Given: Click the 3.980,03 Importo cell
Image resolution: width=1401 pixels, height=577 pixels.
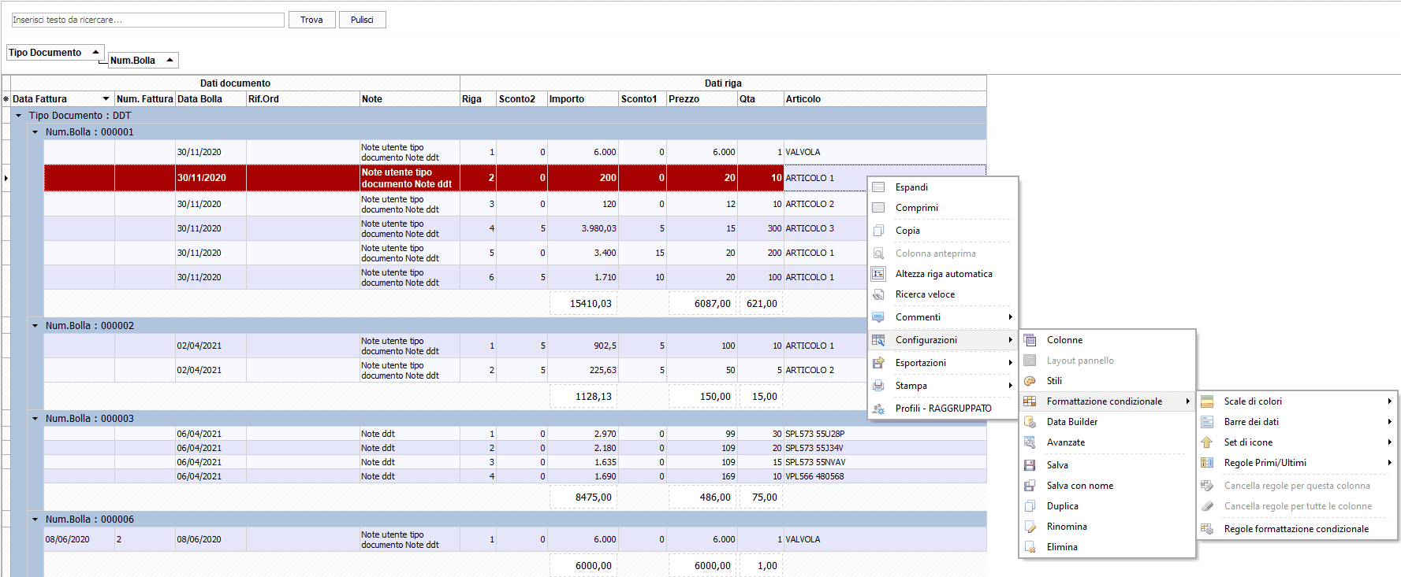Looking at the screenshot, I should [583, 228].
